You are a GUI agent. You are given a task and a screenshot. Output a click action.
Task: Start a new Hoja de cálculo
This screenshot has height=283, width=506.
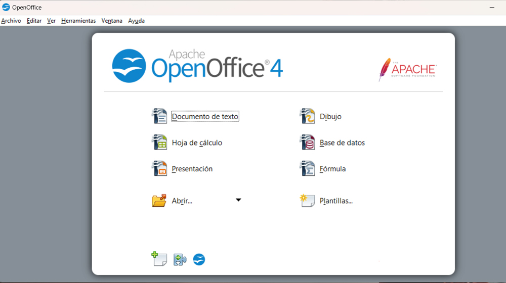coord(197,143)
